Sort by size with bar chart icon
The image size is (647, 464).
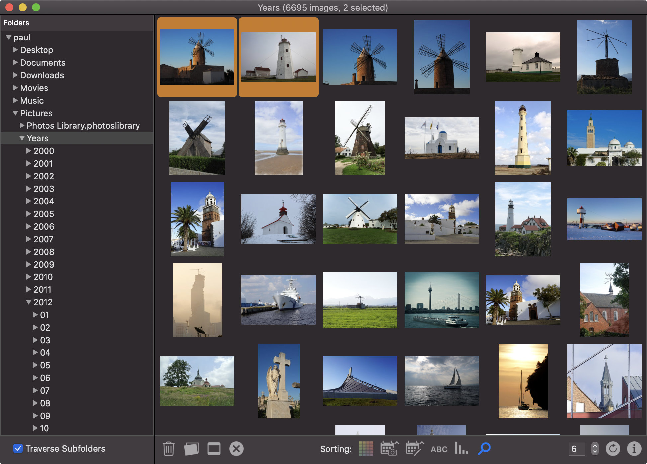coord(461,448)
